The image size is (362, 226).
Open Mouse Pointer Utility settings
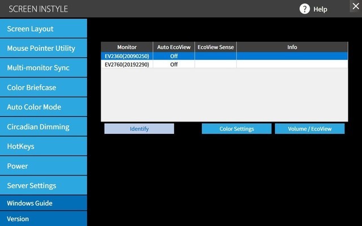pyautogui.click(x=44, y=49)
